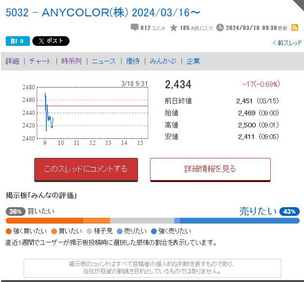This screenshot has width=304, height=282.
Task: Click the clock update time icon
Action: 220,28
